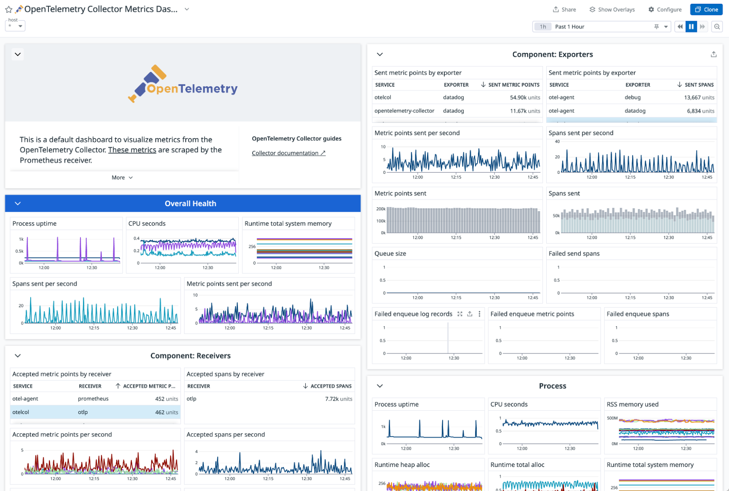The image size is (729, 491).
Task: Open the Configure dashboard menu
Action: point(665,9)
